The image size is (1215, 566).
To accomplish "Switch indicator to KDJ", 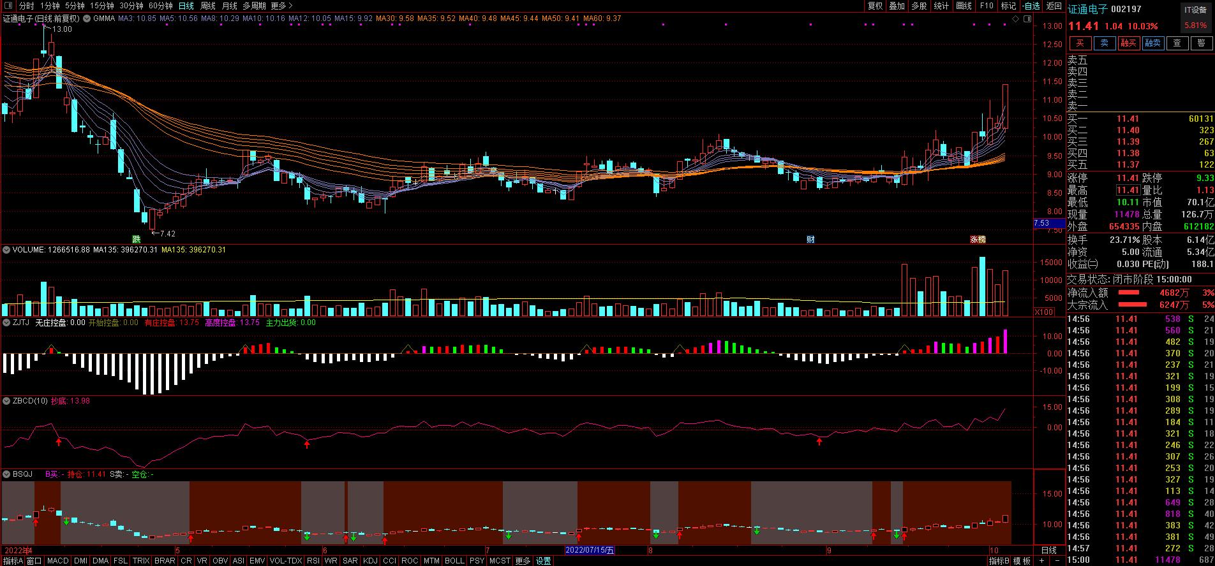I will coord(370,561).
